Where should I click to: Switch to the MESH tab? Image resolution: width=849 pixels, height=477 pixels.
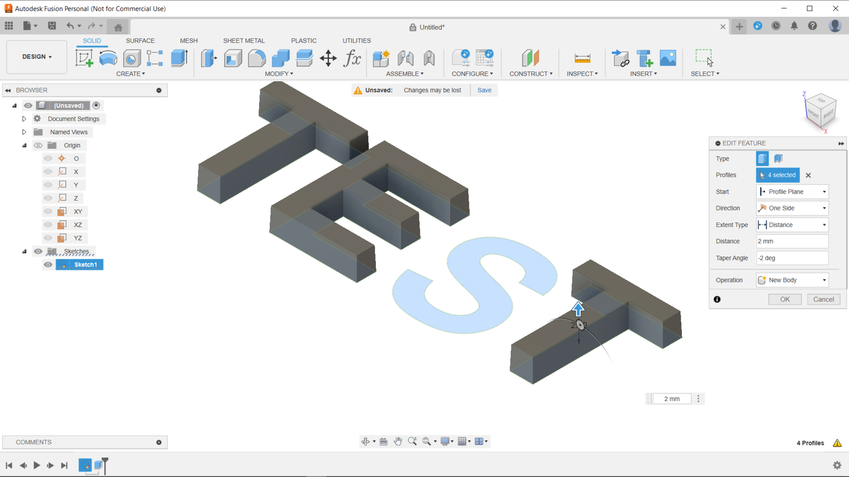point(189,41)
